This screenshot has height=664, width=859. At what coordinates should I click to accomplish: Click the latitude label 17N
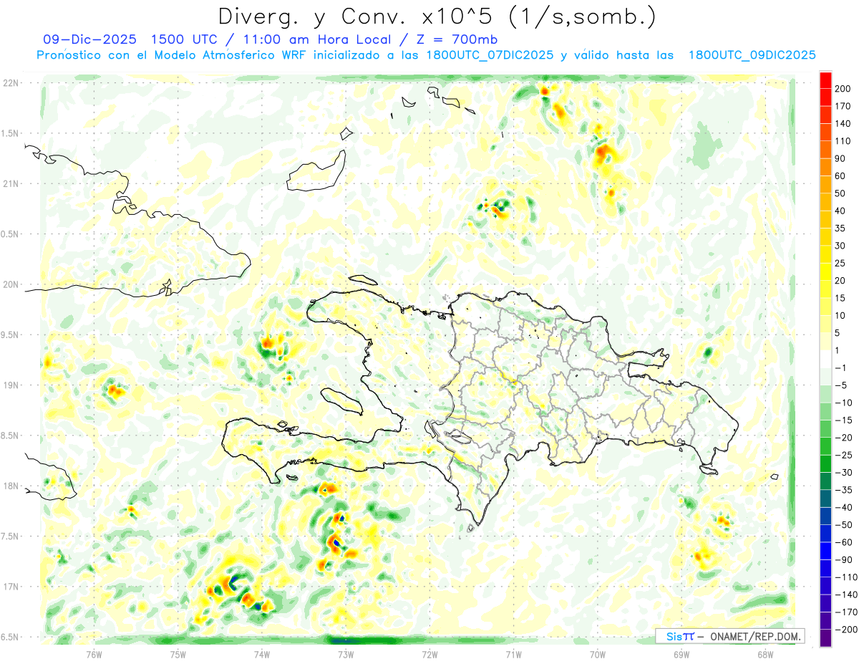(x=11, y=587)
